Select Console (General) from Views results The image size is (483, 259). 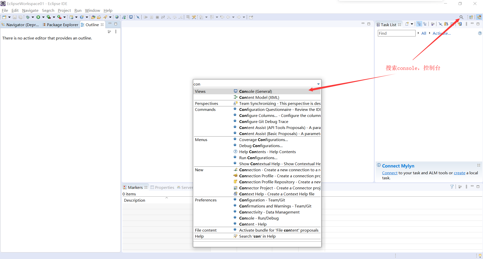255,91
